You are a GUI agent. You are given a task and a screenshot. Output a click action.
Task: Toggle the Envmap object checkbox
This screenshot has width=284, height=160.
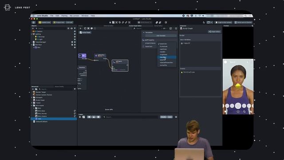click(x=75, y=36)
